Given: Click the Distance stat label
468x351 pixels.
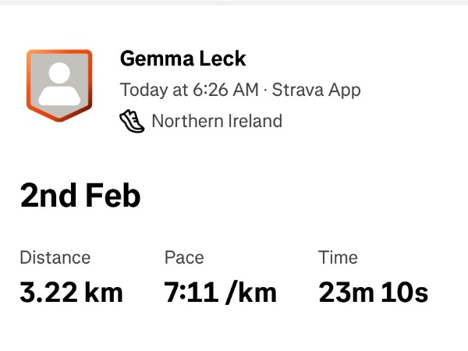Looking at the screenshot, I should click(x=55, y=257).
